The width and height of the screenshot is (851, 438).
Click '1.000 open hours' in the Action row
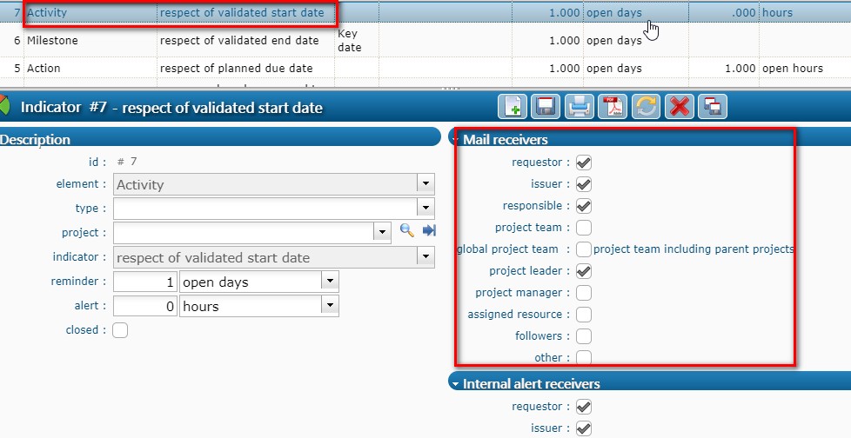(774, 69)
